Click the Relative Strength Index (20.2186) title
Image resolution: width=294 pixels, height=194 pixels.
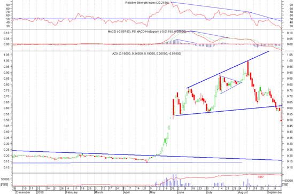coord(147,3)
